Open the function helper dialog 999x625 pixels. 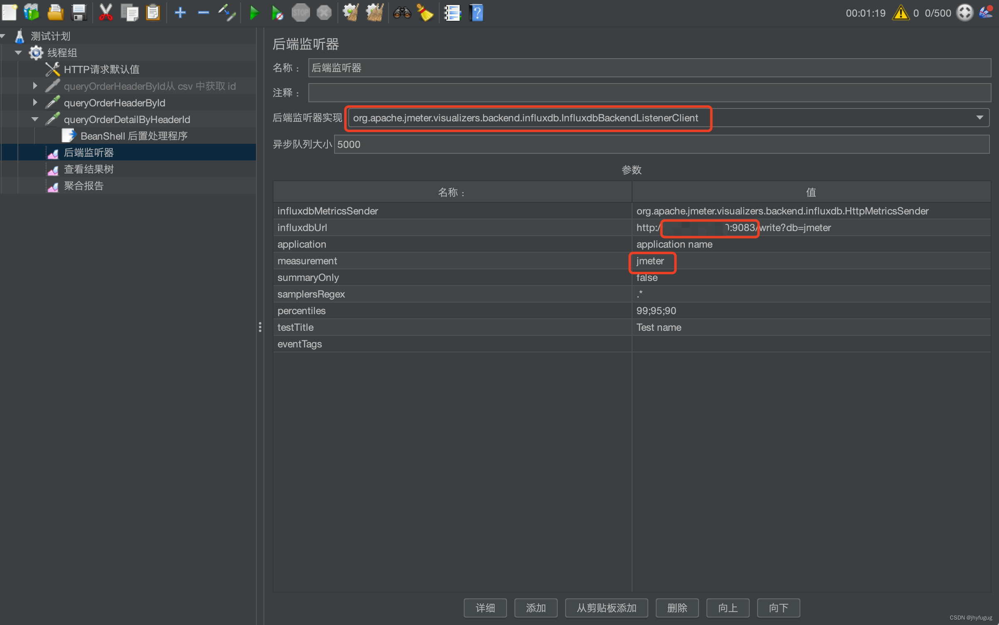[452, 12]
